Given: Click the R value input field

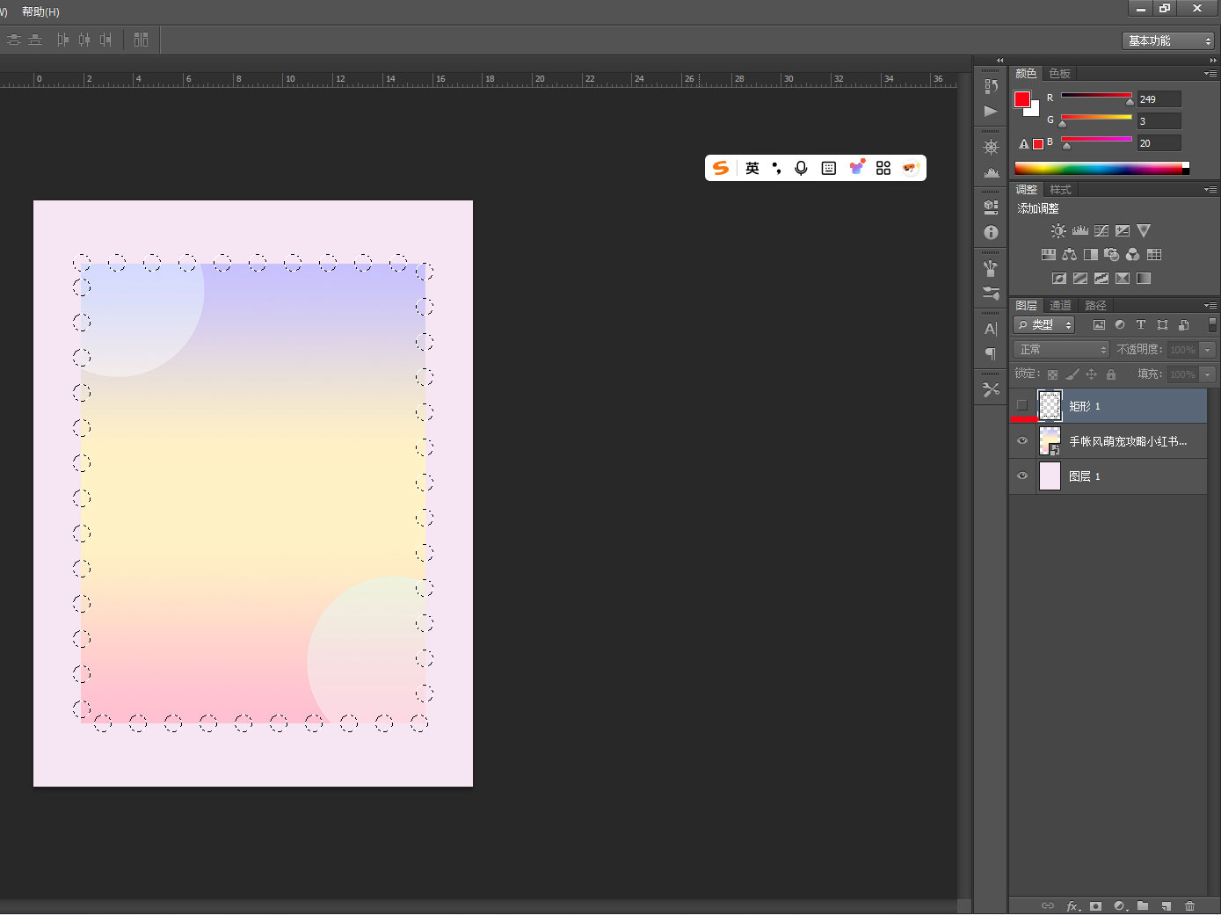Looking at the screenshot, I should click(1159, 99).
